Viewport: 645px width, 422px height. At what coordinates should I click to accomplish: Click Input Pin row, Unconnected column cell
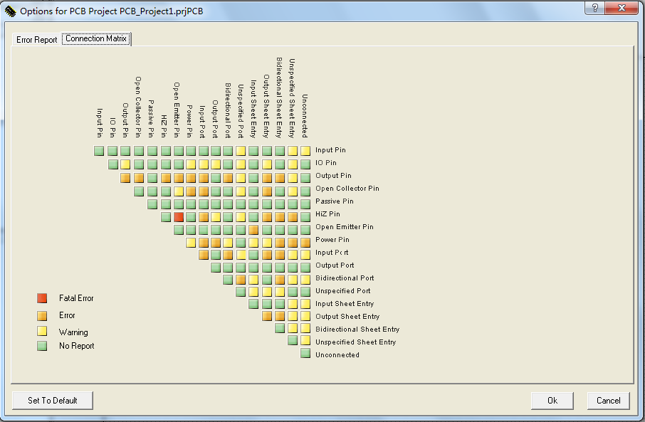[305, 151]
